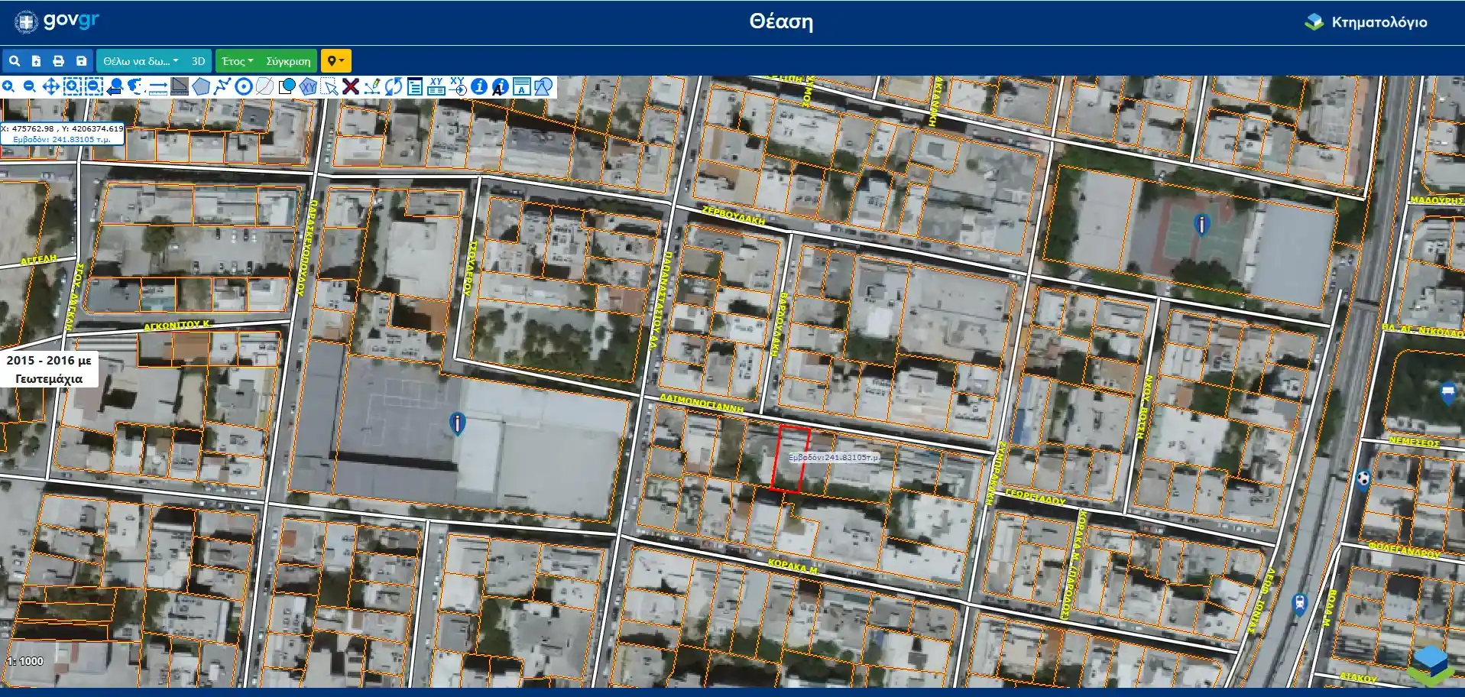Click the info marker on the school yard

pos(457,423)
